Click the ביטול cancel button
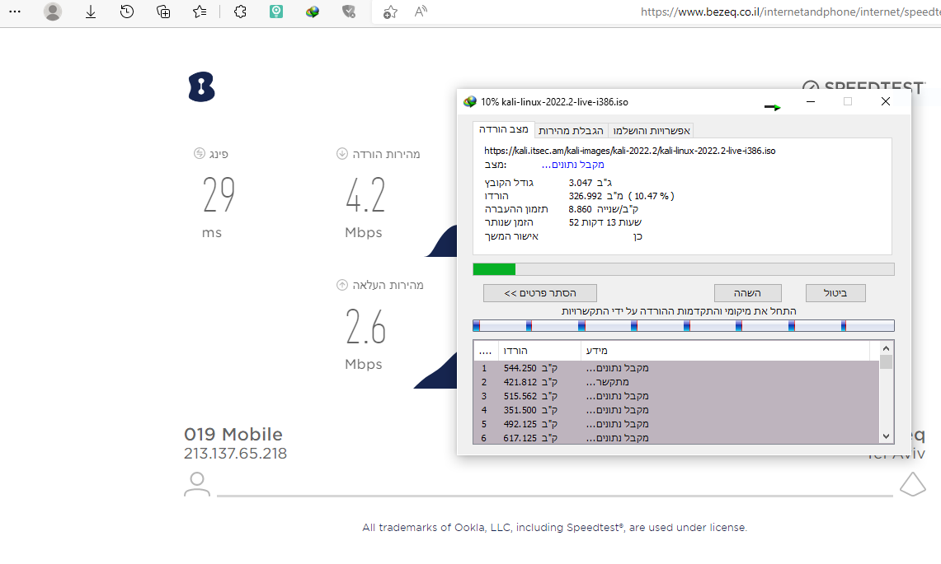Viewport: 941px width, 564px height. click(835, 293)
